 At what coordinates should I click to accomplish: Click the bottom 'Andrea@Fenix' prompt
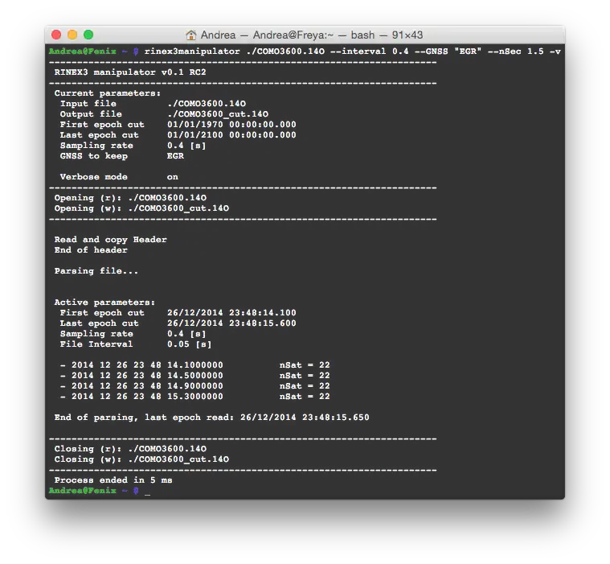point(83,491)
